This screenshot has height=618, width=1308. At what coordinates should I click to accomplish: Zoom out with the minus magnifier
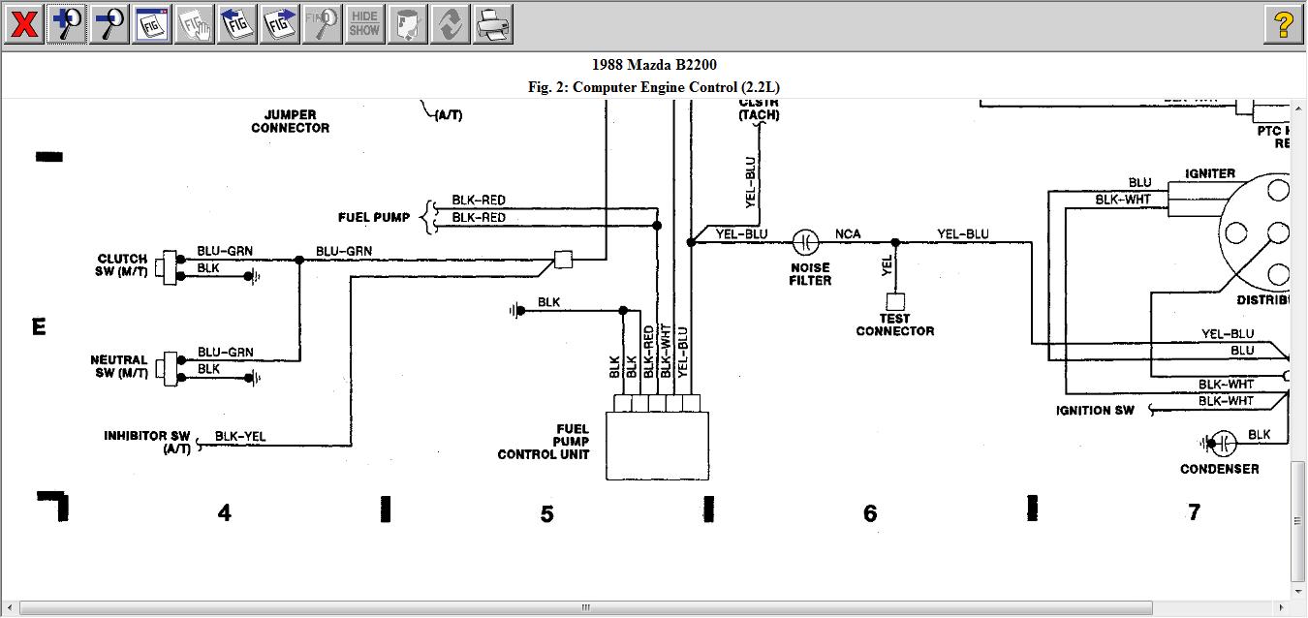click(x=109, y=24)
